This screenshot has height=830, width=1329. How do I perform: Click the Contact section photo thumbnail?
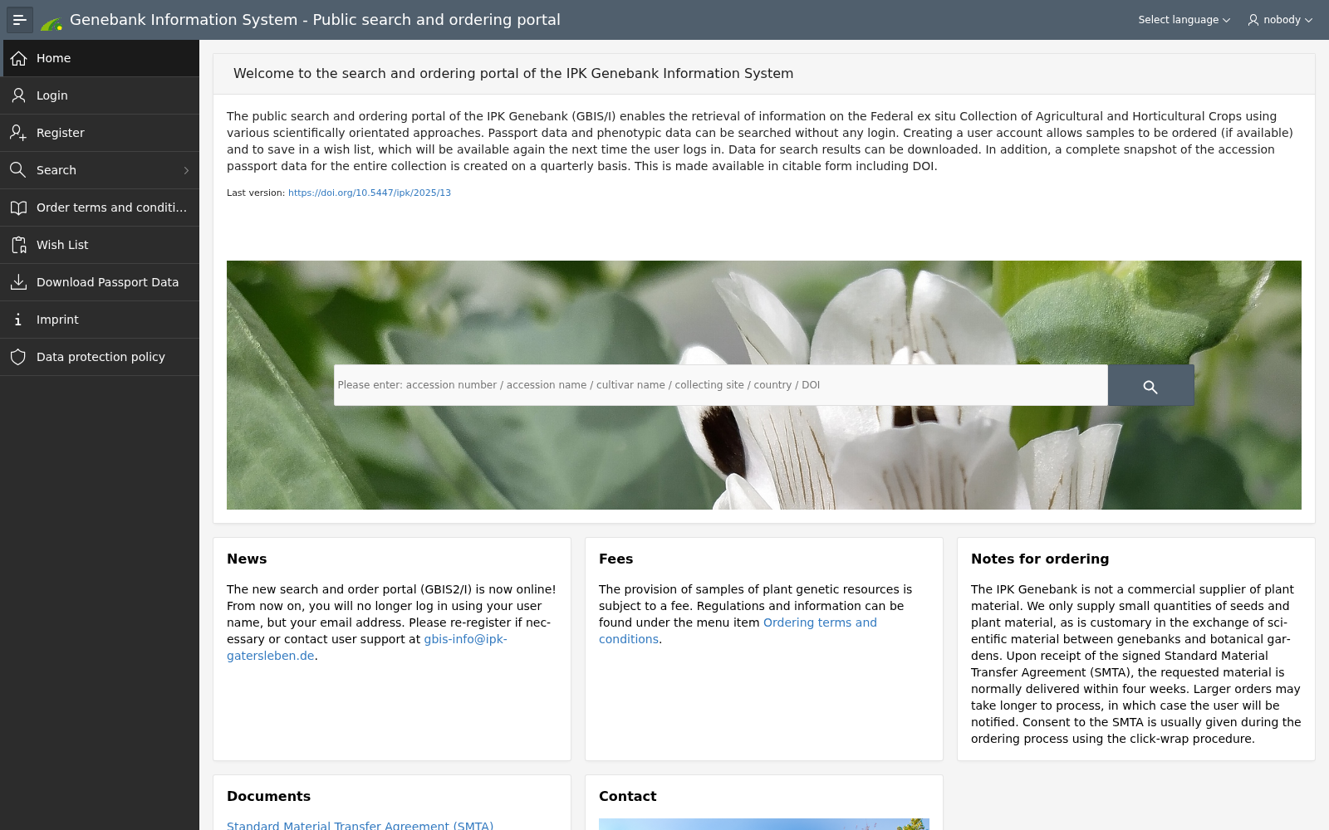[x=763, y=824]
